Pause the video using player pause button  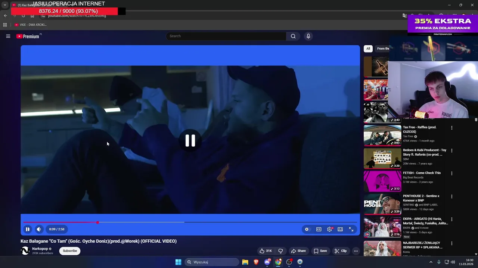point(28,229)
